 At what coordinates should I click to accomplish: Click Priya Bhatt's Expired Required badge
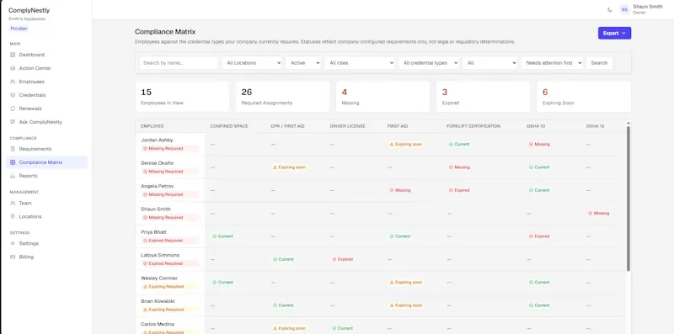point(170,241)
